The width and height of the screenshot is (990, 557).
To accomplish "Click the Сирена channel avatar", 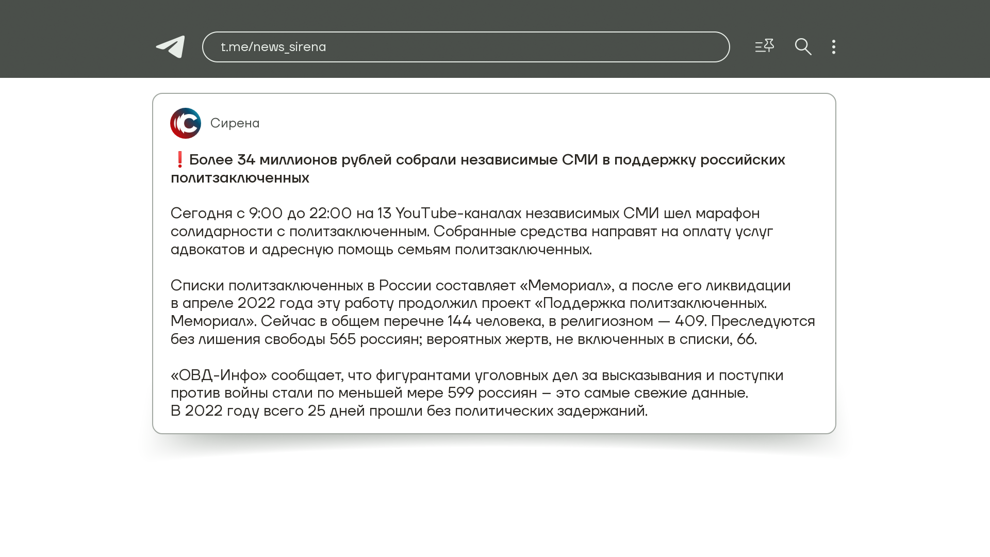I will (186, 123).
